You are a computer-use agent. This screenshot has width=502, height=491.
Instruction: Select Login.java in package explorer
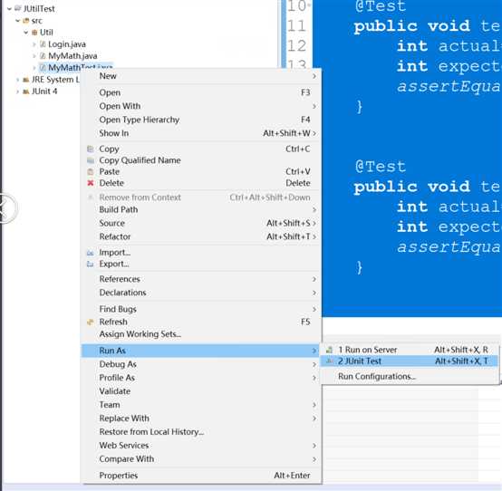pyautogui.click(x=67, y=44)
